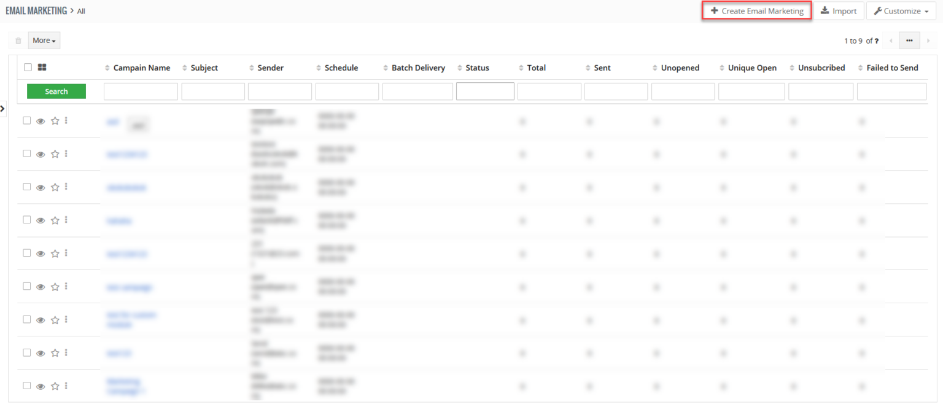Click the All breadcrumb link
943x407 pixels.
(80, 11)
